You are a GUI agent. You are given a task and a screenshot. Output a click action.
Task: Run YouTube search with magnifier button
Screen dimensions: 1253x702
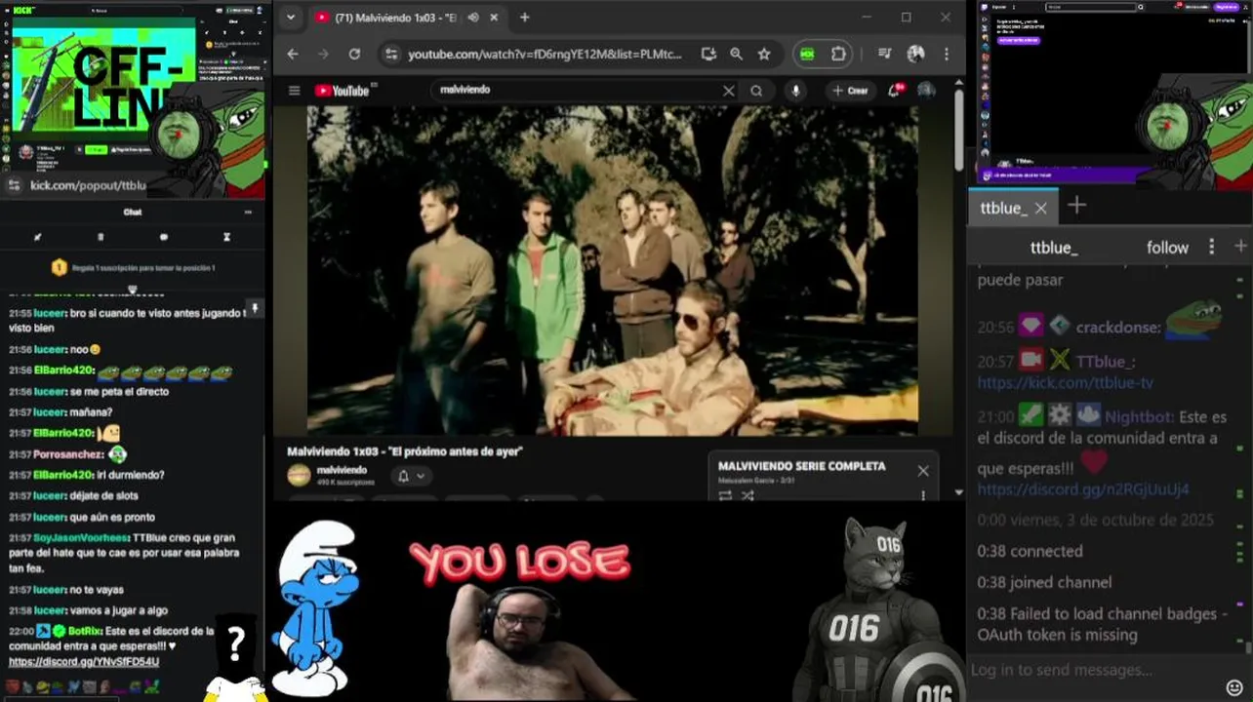pos(756,91)
